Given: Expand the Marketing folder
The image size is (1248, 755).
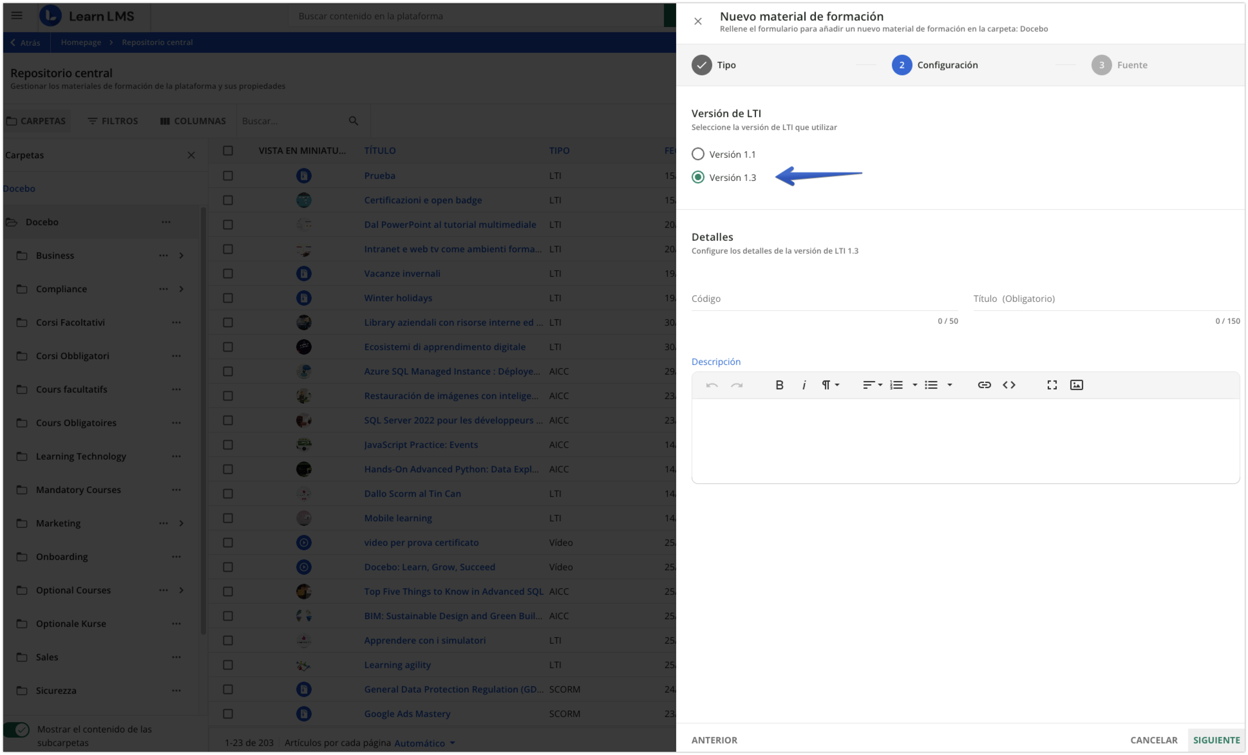Looking at the screenshot, I should [181, 523].
